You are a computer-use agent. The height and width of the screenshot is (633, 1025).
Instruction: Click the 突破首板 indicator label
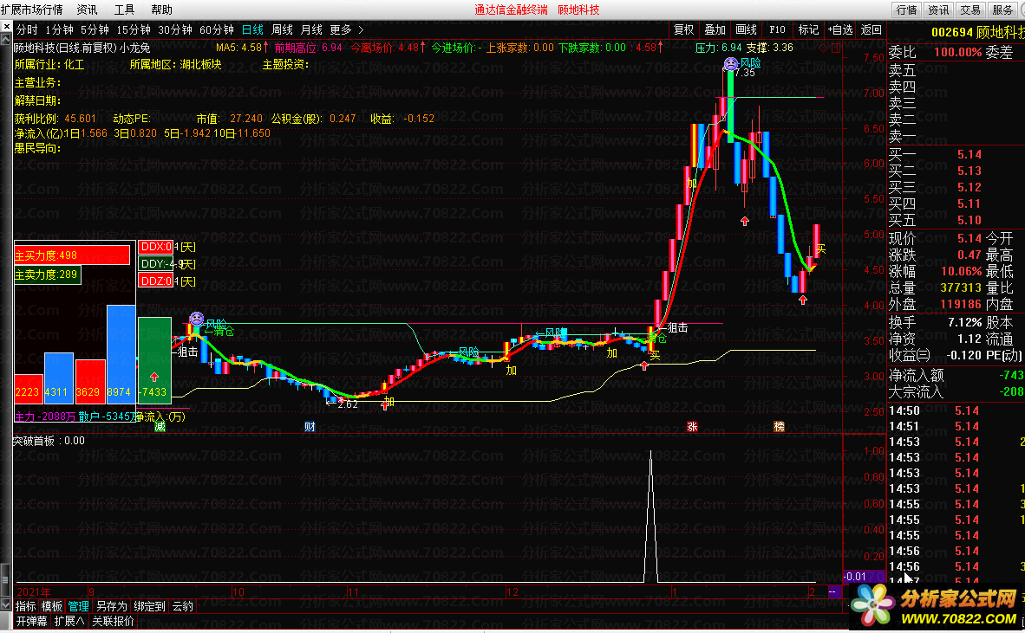coord(34,441)
